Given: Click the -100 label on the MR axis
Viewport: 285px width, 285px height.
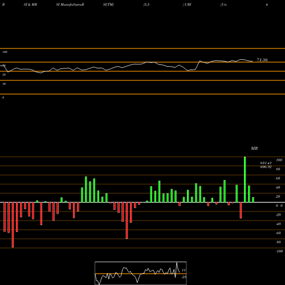Looking at the screenshot, I should click(x=279, y=251).
